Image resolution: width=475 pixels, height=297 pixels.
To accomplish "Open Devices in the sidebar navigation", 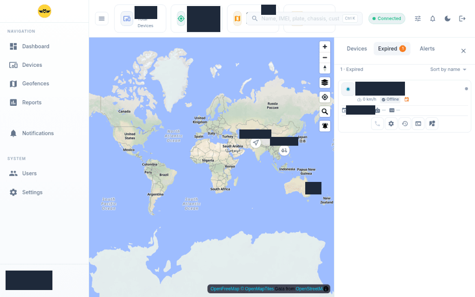I will coord(45,65).
